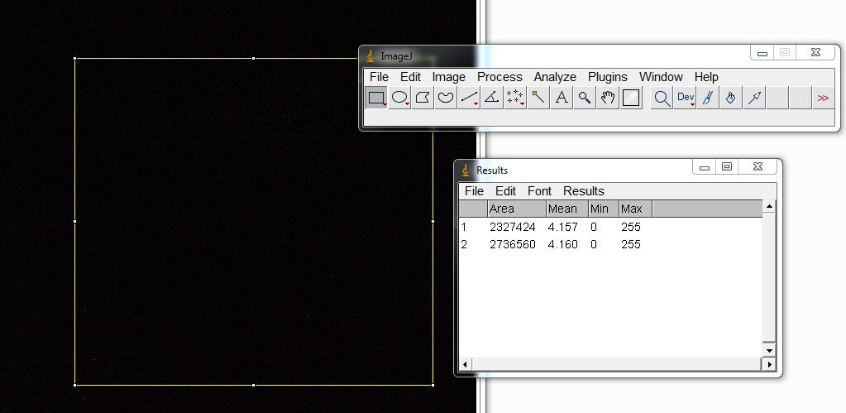Close the ImageJ main window
Screen dimensions: 846x413
815,53
